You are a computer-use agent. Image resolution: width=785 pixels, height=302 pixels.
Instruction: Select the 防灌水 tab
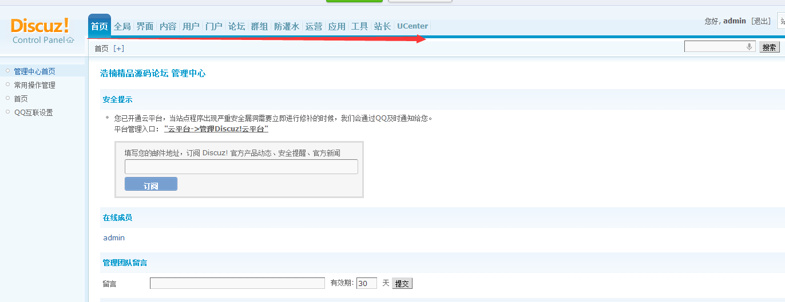click(287, 26)
